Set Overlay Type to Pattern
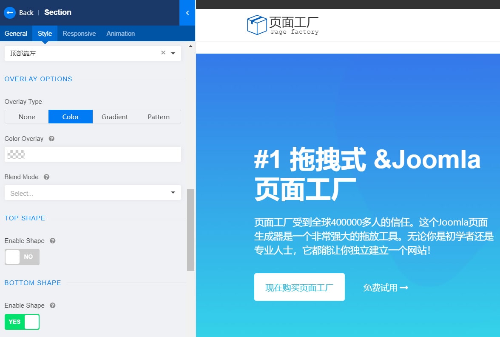Image resolution: width=500 pixels, height=337 pixels. (159, 117)
